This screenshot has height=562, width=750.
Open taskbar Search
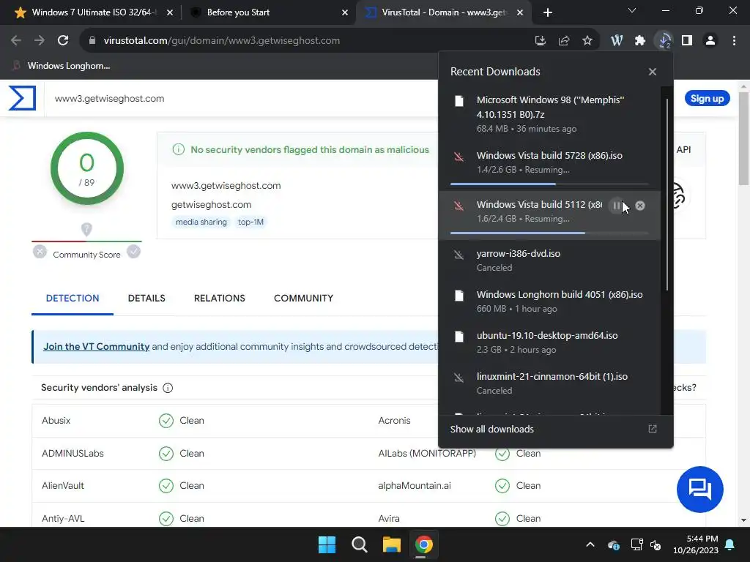pos(359,544)
